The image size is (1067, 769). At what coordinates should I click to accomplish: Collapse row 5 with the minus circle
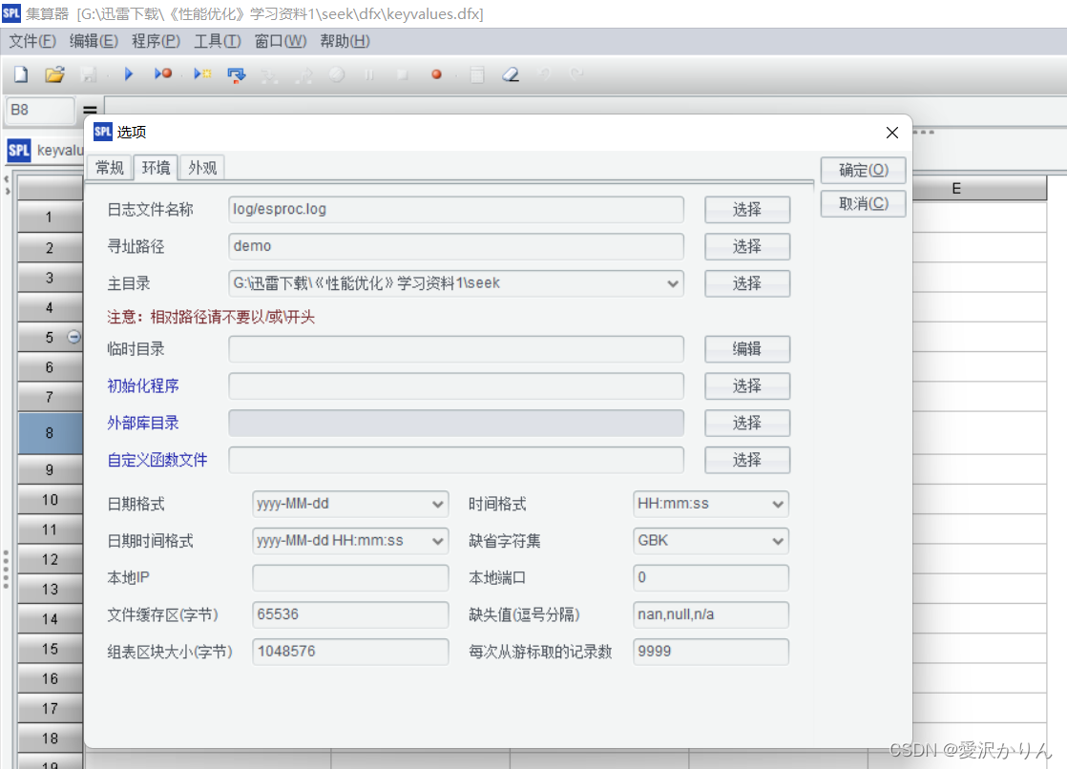74,337
